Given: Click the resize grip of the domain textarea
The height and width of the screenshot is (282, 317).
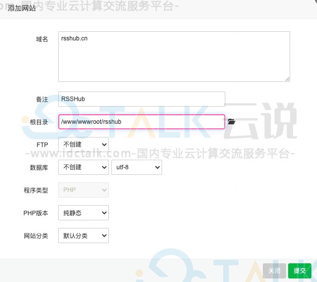Looking at the screenshot, I should click(x=287, y=79).
